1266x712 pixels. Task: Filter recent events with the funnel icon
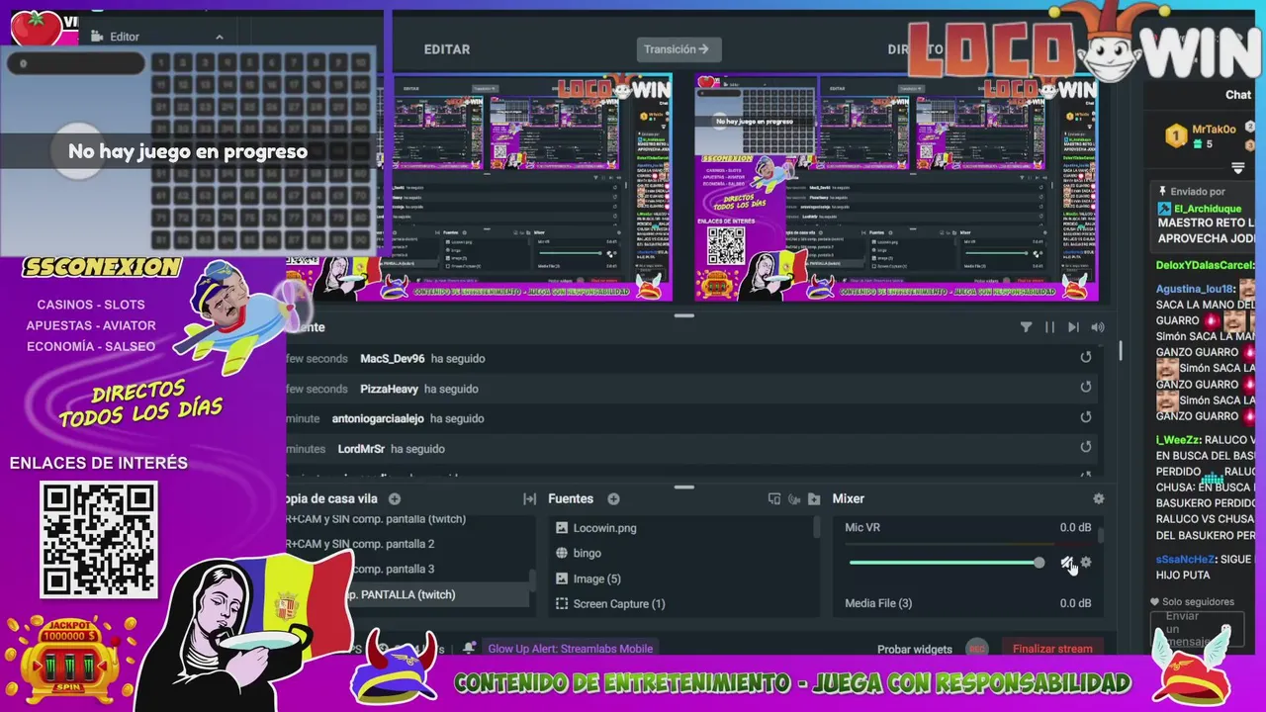tap(1026, 327)
